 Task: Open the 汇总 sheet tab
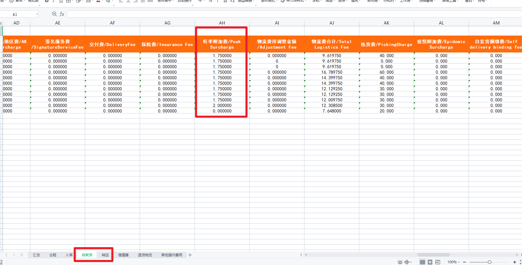(x=36, y=255)
